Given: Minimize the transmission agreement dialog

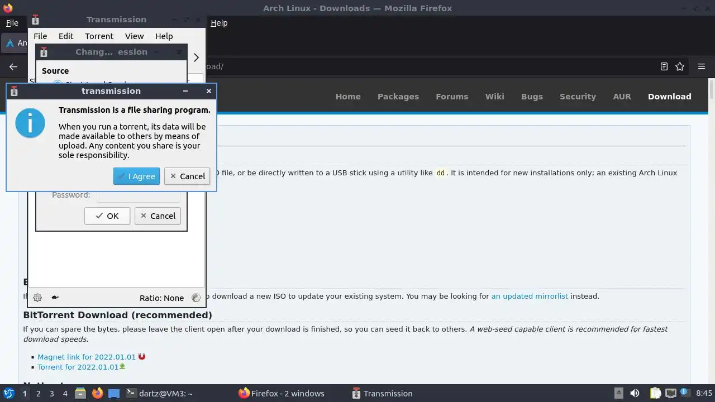Looking at the screenshot, I should (185, 91).
